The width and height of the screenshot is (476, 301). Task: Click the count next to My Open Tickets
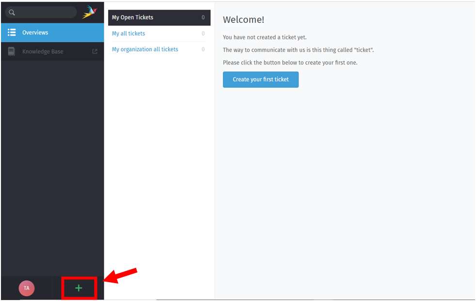[x=203, y=17]
